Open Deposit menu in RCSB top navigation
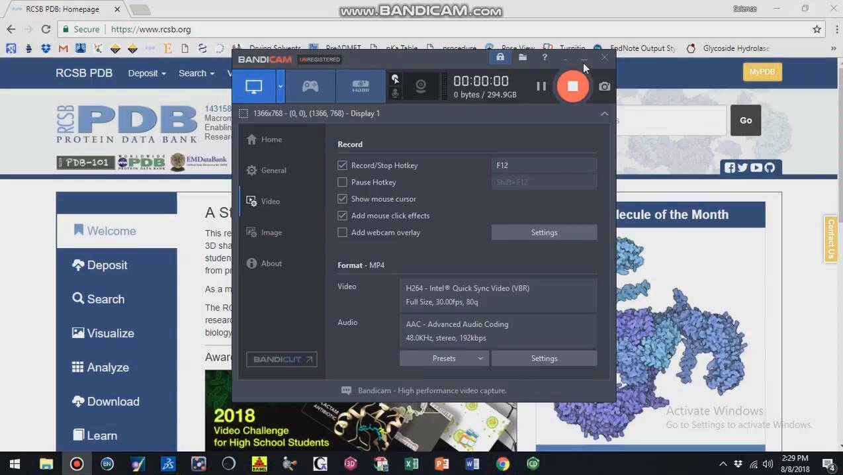 [147, 73]
